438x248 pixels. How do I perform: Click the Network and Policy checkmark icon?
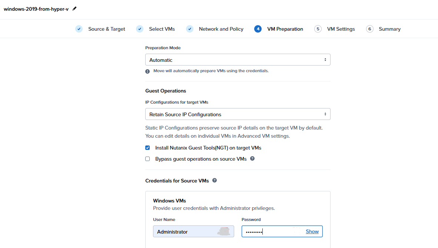pos(190,29)
